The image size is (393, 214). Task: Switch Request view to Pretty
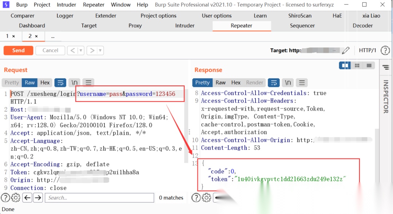coord(12,83)
